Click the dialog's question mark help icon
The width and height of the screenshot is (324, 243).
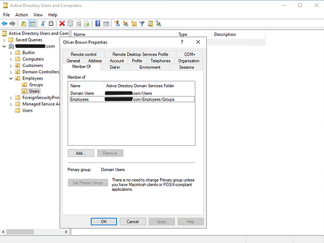click(x=182, y=42)
